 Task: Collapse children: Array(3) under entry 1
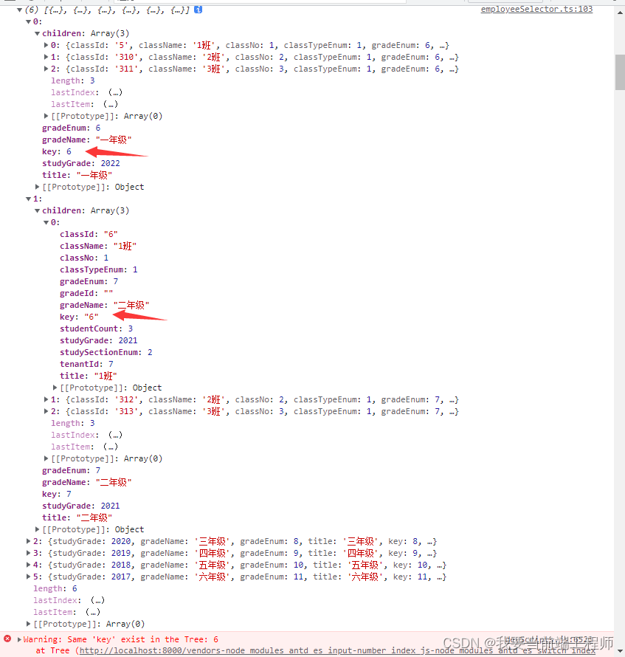(x=37, y=210)
